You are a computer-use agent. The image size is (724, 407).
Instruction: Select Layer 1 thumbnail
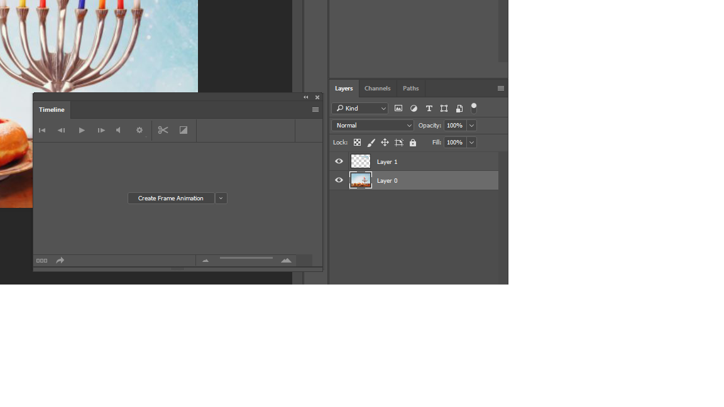coord(361,161)
